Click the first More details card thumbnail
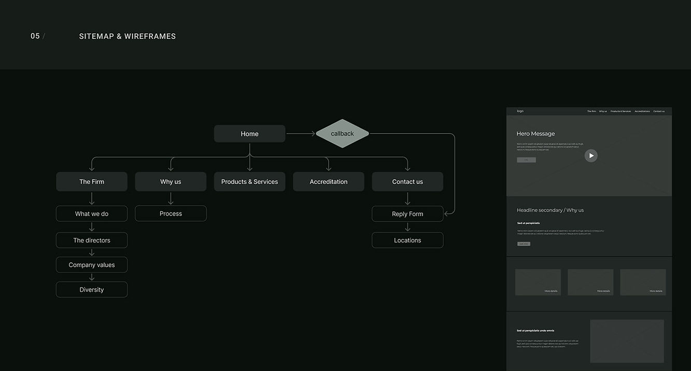 538,282
